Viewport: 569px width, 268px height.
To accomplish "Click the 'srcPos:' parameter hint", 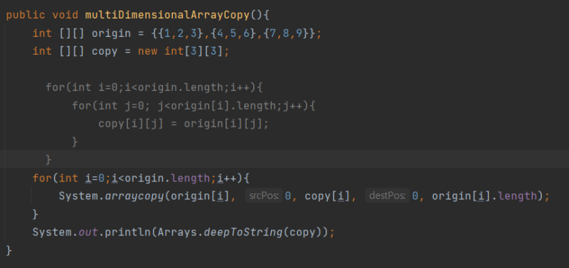I will 264,196.
